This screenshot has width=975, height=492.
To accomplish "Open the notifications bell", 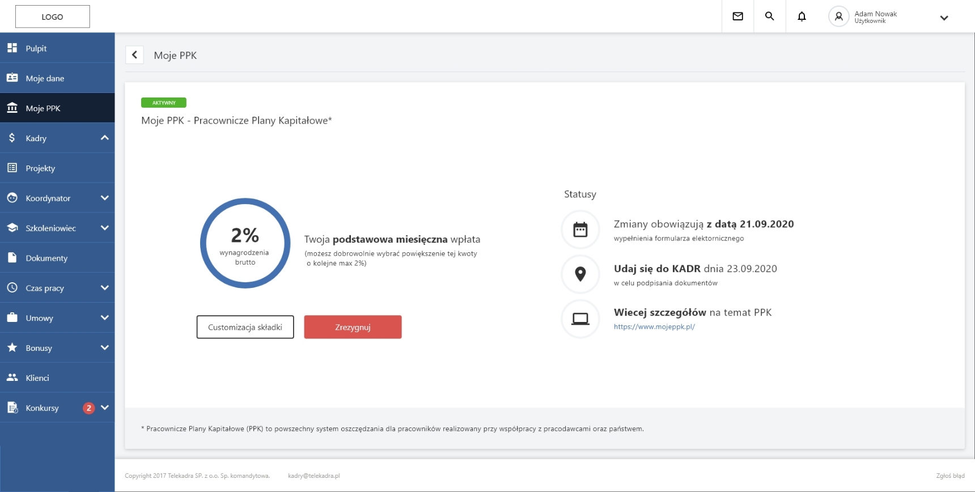I will 802,16.
